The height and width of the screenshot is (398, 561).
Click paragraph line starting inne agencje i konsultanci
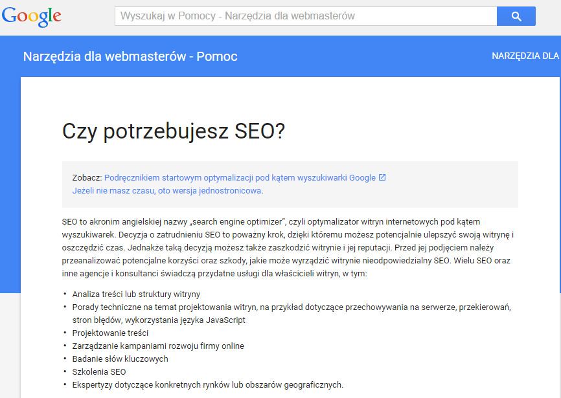click(214, 273)
